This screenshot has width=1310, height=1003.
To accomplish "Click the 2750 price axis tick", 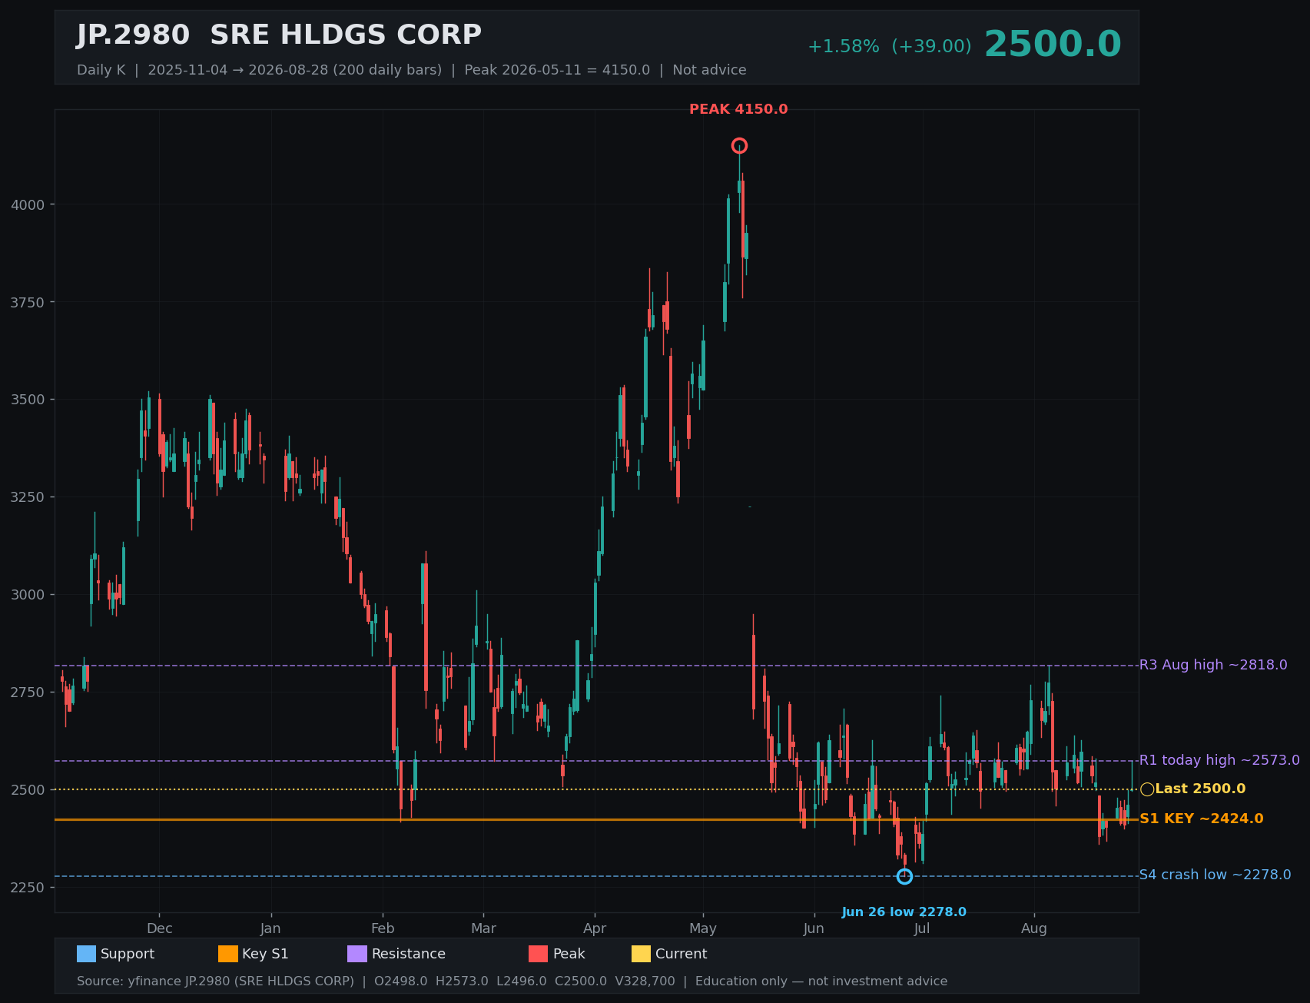I will tap(28, 692).
